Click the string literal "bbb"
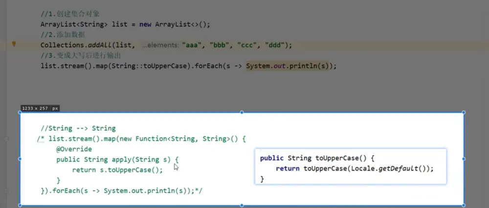489x208 pixels. click(220, 45)
